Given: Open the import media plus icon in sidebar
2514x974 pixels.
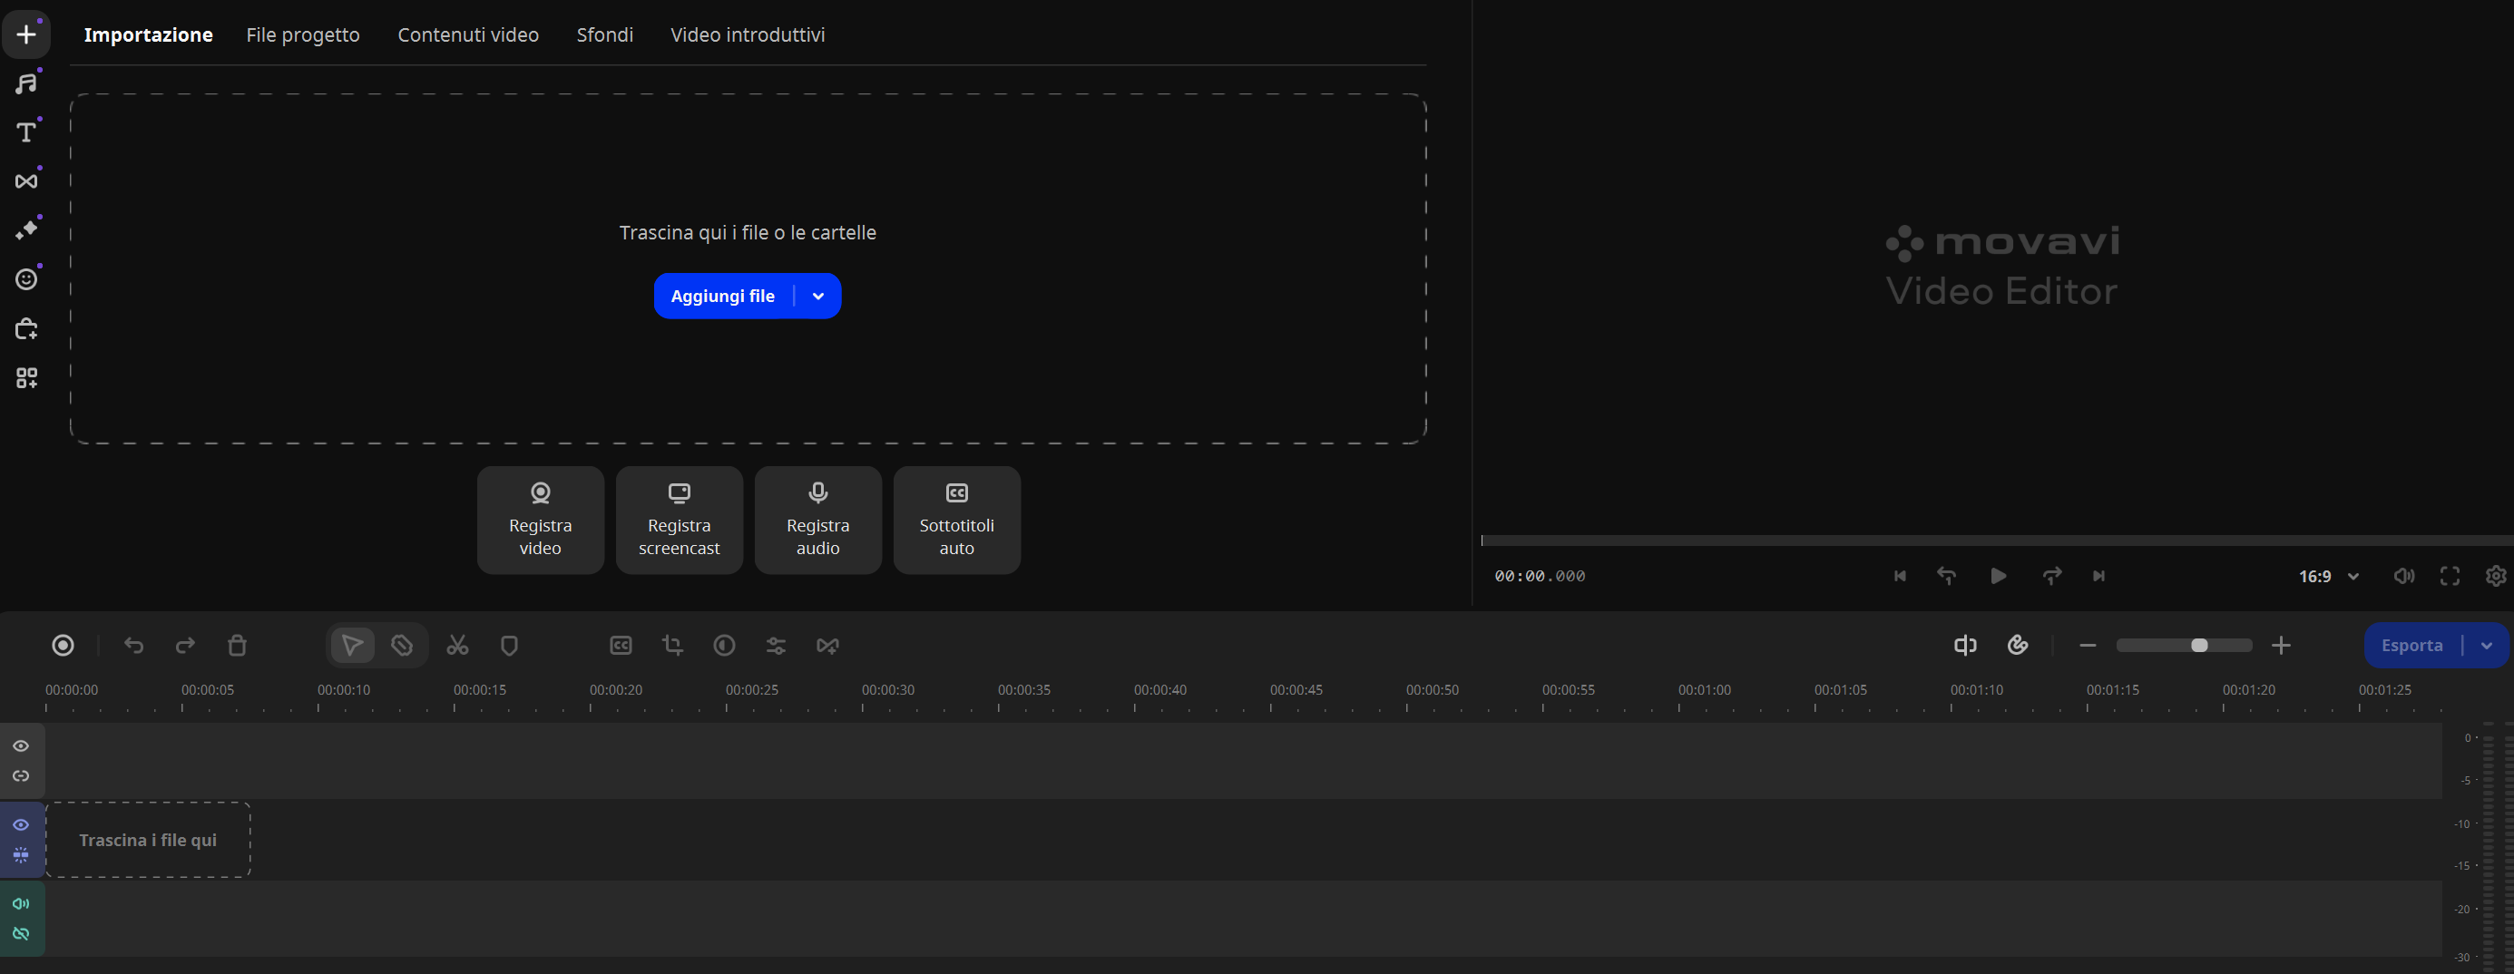Looking at the screenshot, I should (26, 34).
